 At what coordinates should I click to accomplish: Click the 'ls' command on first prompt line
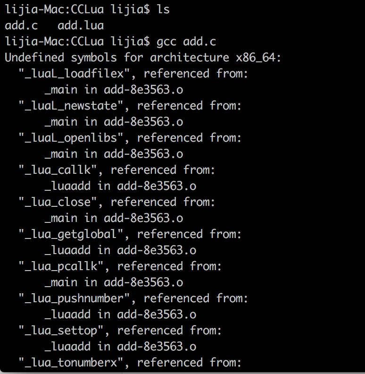click(163, 9)
